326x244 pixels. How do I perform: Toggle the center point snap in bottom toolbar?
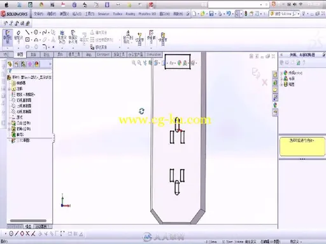click(11, 234)
